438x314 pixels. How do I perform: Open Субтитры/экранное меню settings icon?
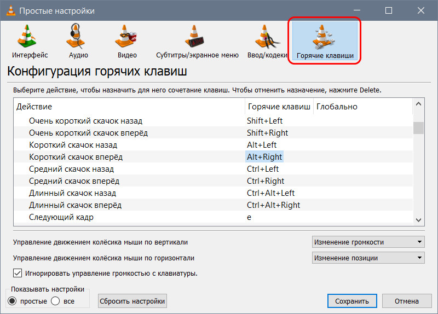[194, 36]
